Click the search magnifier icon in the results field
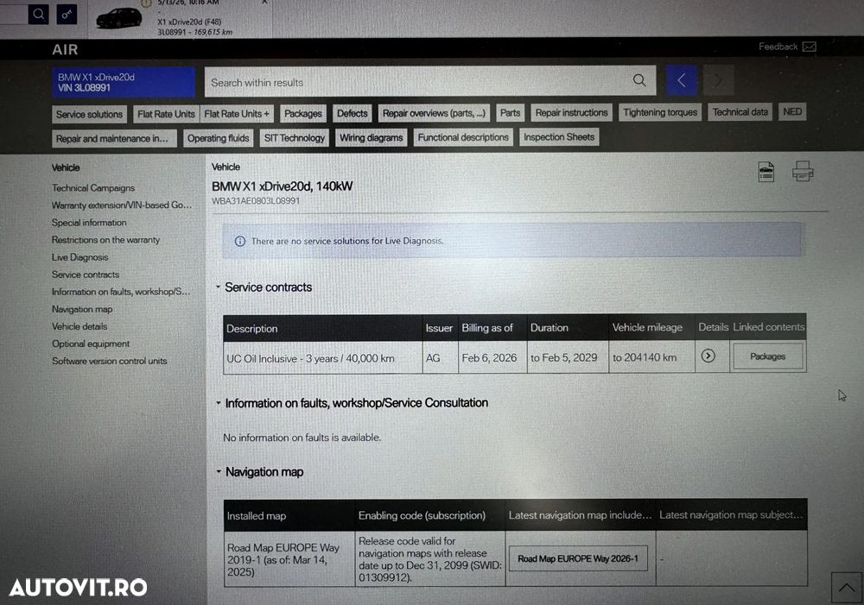This screenshot has height=605, width=864. click(x=639, y=80)
